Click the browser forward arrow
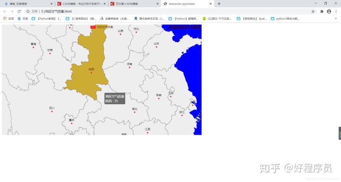The image size is (341, 182). point(12,11)
